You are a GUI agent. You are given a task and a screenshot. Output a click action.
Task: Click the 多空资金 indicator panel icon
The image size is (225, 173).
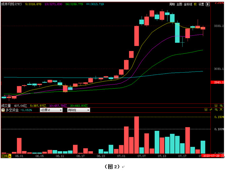pyautogui.click(x=3, y=110)
